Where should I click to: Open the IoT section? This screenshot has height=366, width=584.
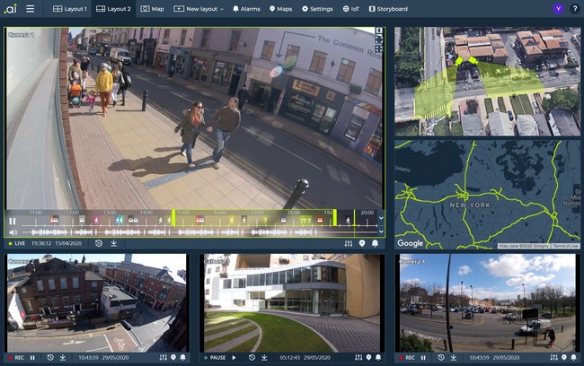(350, 9)
